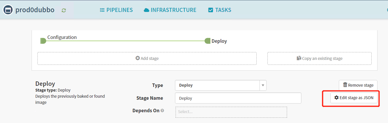Click the cloud icon beside INFRASTRUCTURE
Viewport: 388px width, 123px height.
(147, 10)
